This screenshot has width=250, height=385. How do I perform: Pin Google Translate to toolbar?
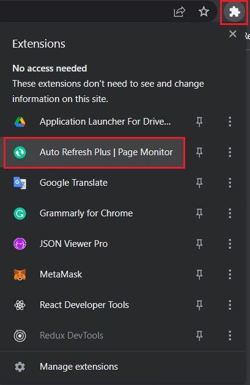pyautogui.click(x=199, y=183)
